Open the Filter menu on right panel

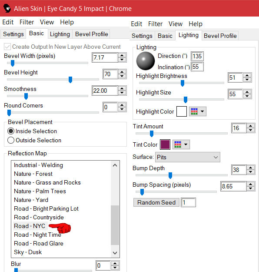(x=155, y=24)
